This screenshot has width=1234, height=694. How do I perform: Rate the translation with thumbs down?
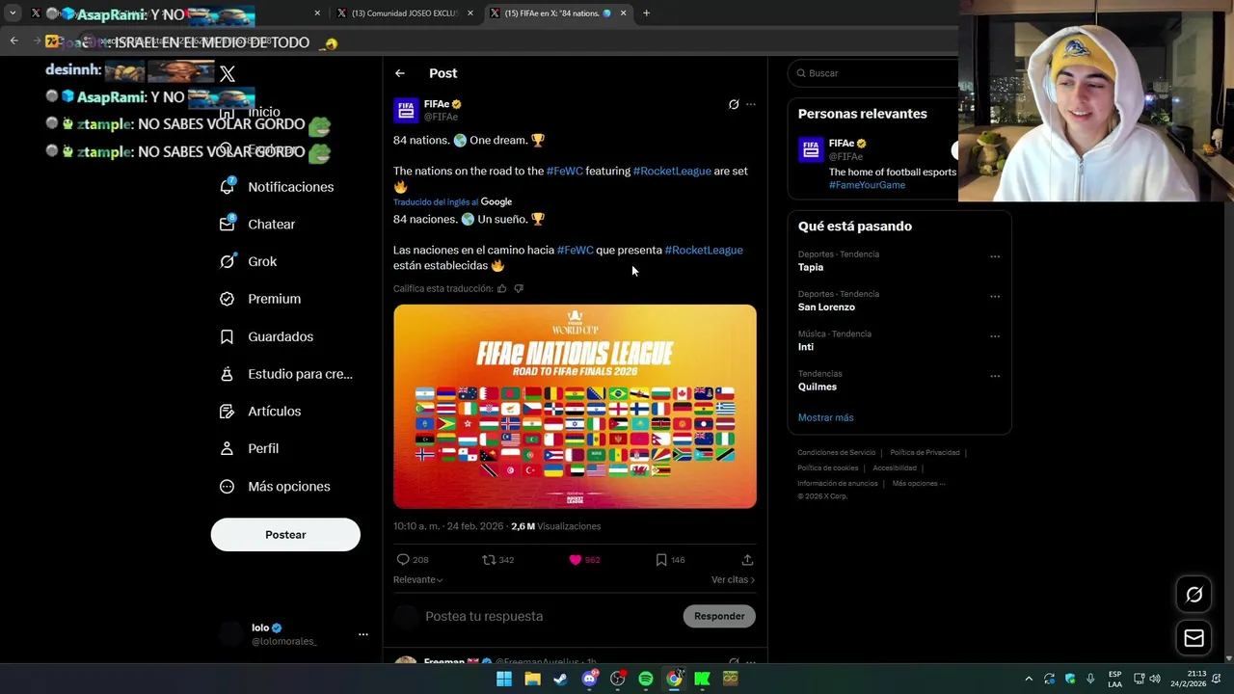click(519, 288)
